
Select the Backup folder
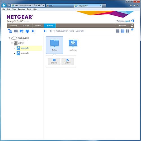[x=54, y=45]
